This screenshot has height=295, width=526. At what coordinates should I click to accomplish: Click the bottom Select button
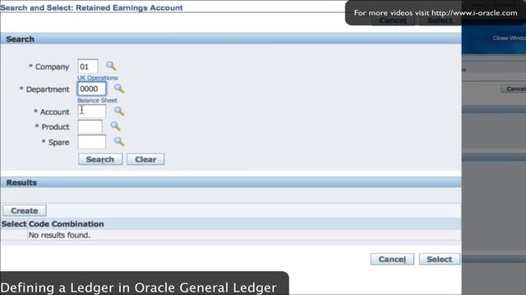(x=440, y=259)
